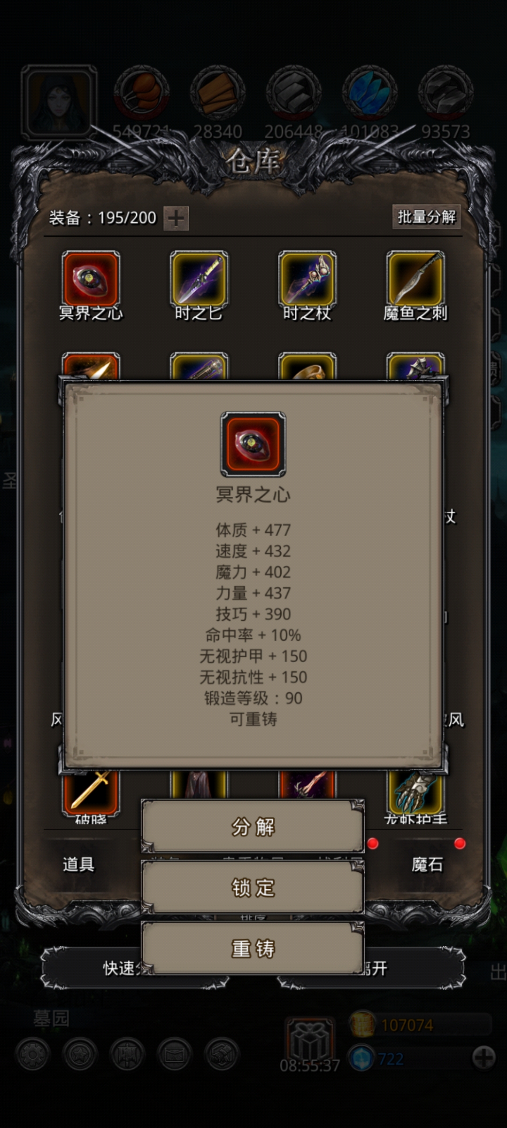Image resolution: width=507 pixels, height=1128 pixels.
Task: Switch to the 魔石 magic stone tab
Action: [x=427, y=864]
